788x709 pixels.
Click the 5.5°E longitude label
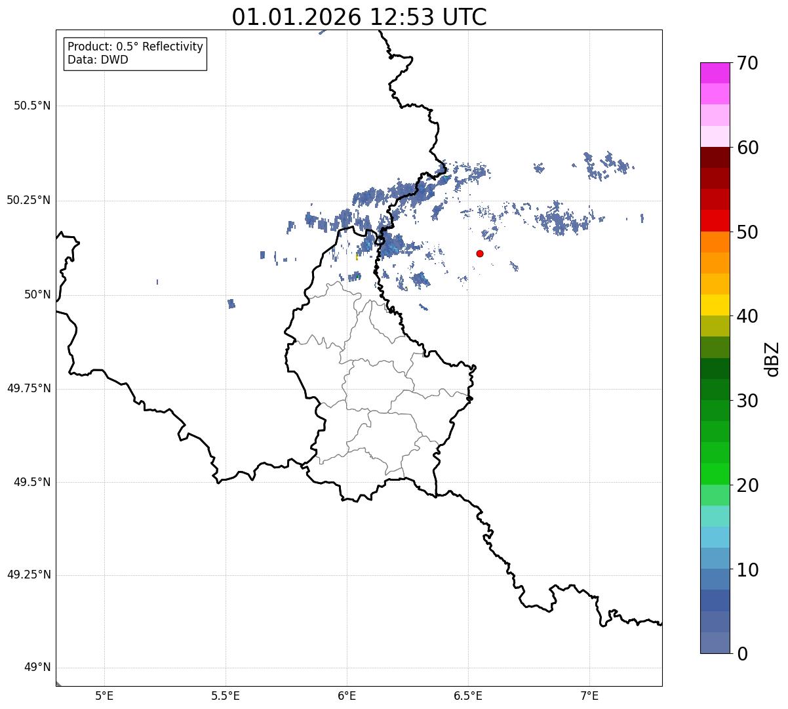(226, 695)
